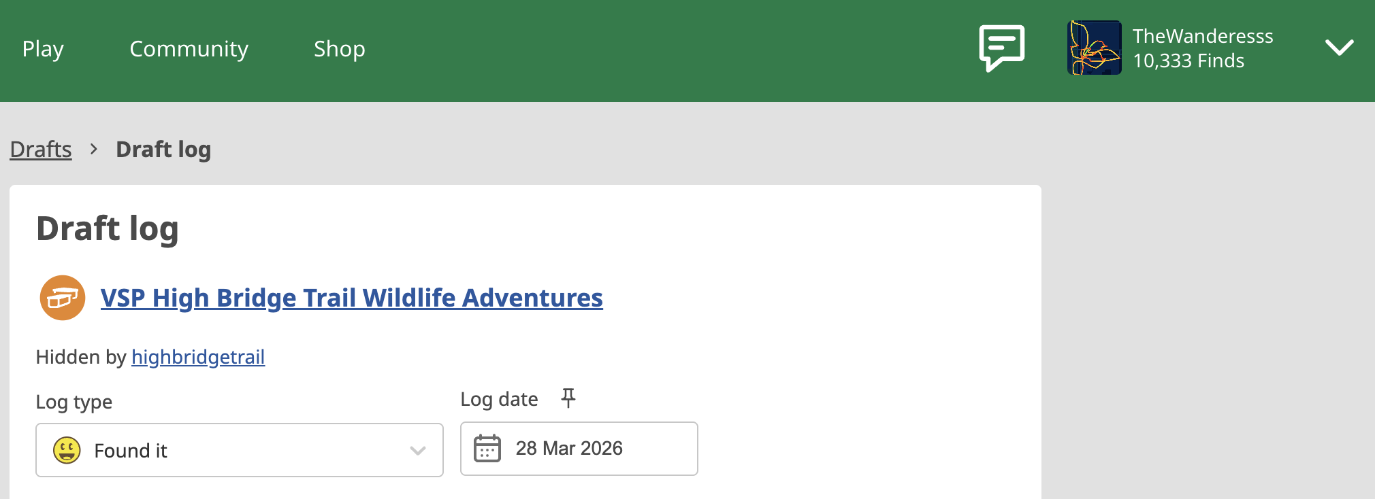This screenshot has width=1375, height=499.
Task: Click the 10,333 Finds count
Action: coord(1188,61)
